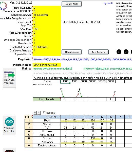This screenshot has height=152, width=132.
Task: Select the Dimmer value 160
Action: pyautogui.click(x=93, y=138)
